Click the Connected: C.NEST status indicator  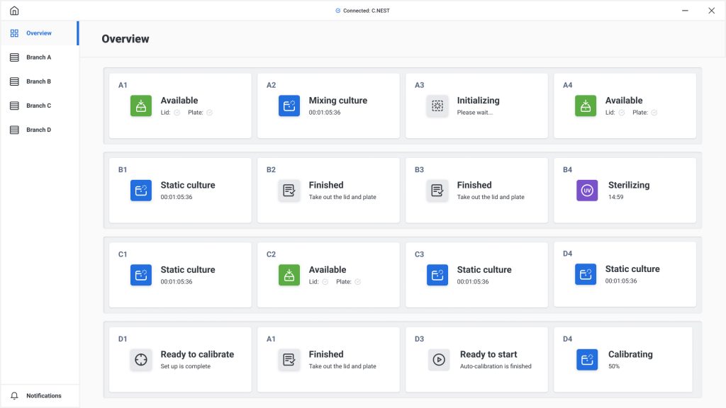[362, 11]
